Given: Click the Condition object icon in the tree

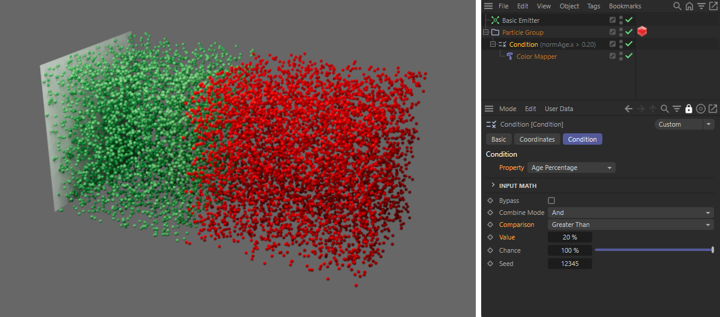Looking at the screenshot, I should tap(503, 44).
